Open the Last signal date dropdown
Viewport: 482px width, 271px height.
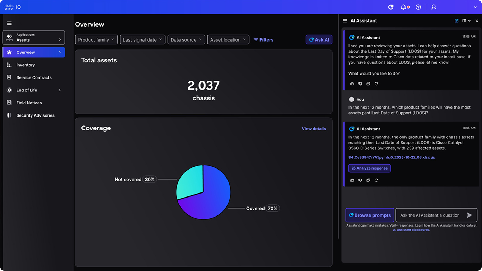[142, 40]
